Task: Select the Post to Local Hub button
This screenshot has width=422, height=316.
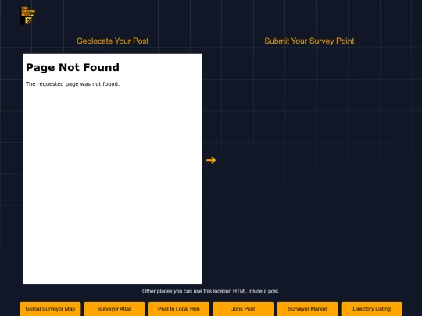Action: click(179, 309)
